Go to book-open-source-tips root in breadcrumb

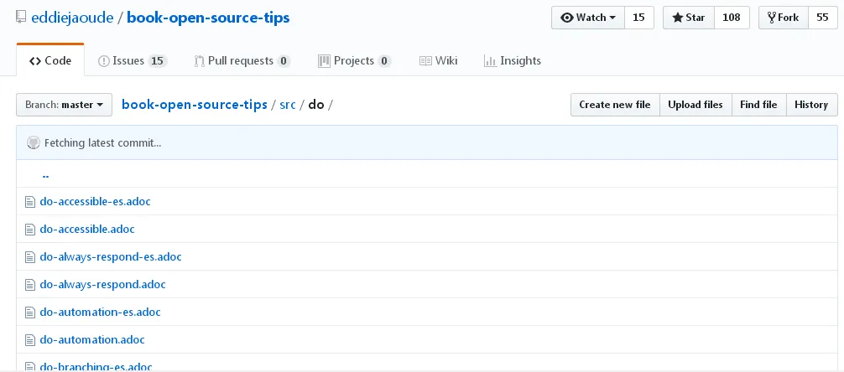pyautogui.click(x=195, y=105)
